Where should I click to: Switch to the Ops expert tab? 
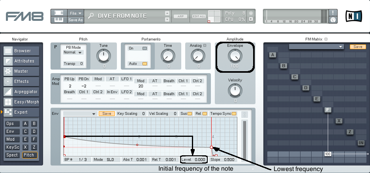pos(12,123)
